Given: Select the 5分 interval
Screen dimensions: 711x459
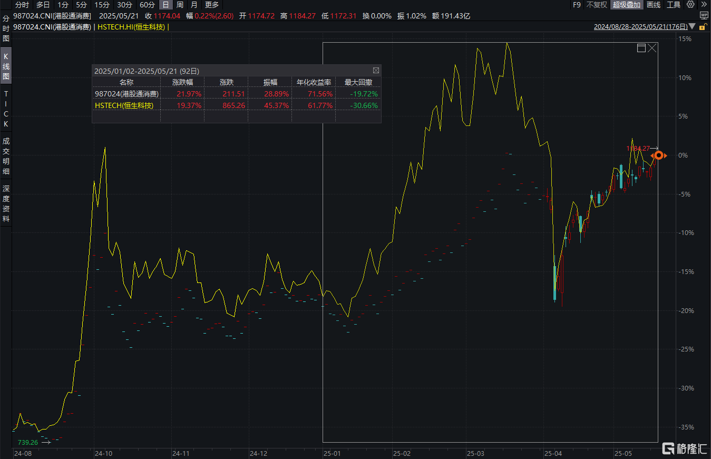Looking at the screenshot, I should point(81,5).
